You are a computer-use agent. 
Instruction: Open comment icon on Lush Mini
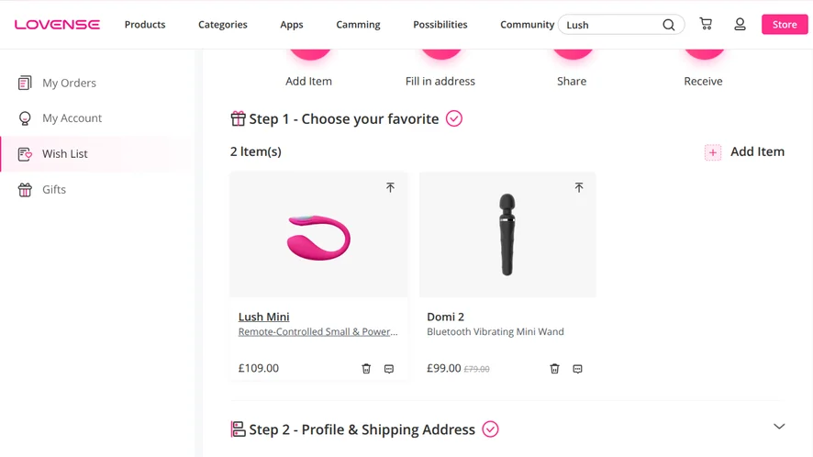point(389,369)
